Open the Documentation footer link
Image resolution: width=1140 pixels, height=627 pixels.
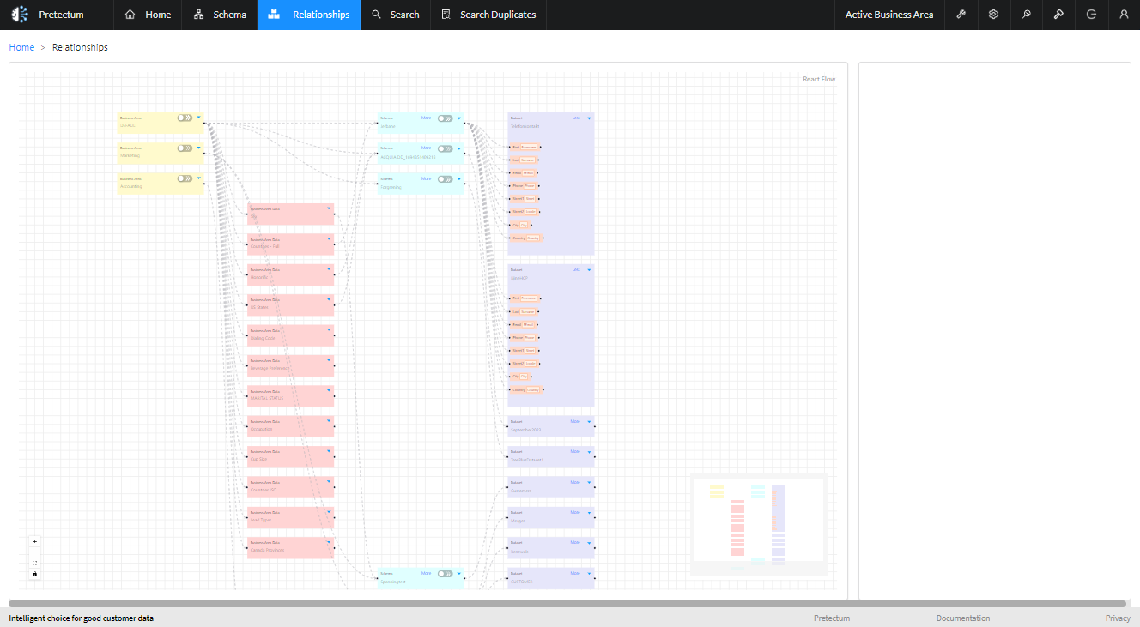tap(963, 618)
